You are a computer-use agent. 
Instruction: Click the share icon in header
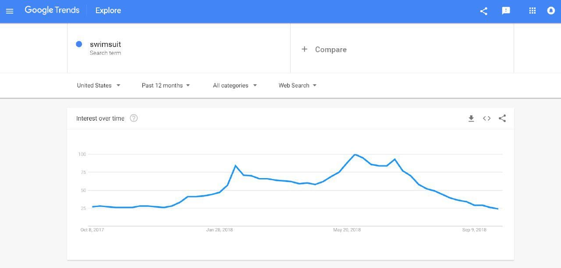point(484,11)
